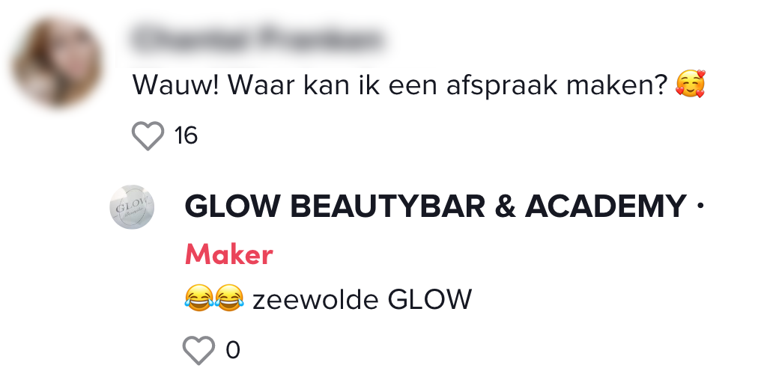This screenshot has width=758, height=383.
Task: Click the smiling face with hearts emoji
Action: pos(691,84)
